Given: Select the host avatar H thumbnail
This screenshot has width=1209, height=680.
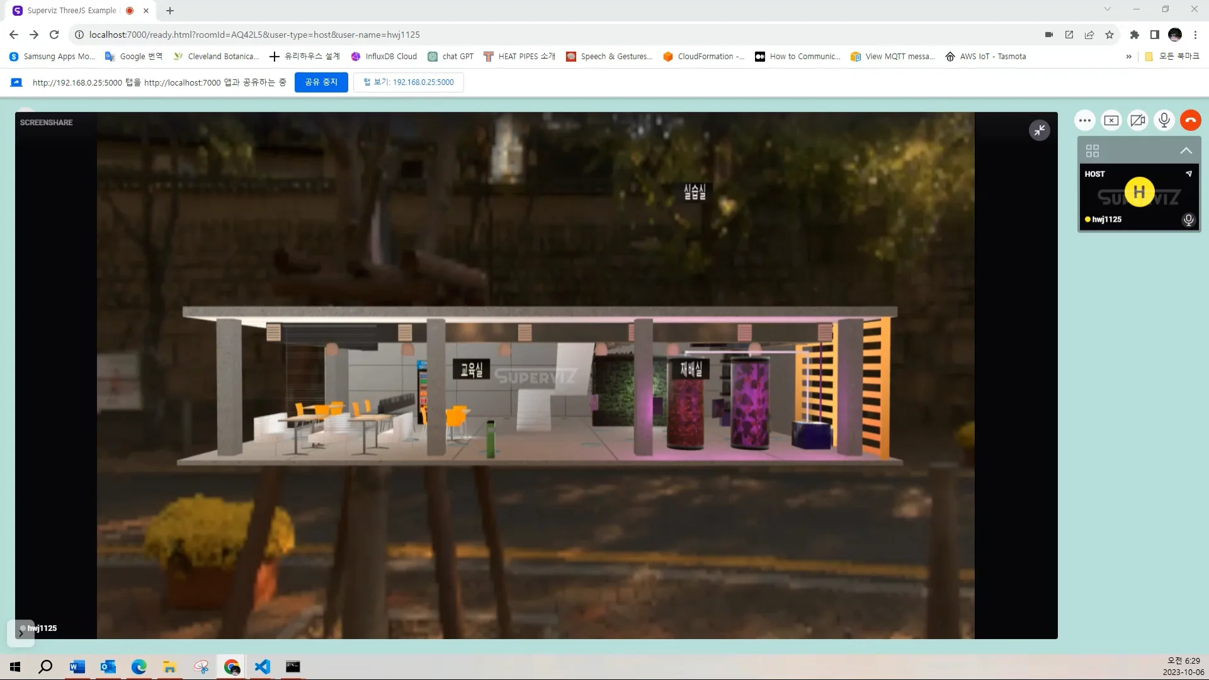Looking at the screenshot, I should 1139,192.
